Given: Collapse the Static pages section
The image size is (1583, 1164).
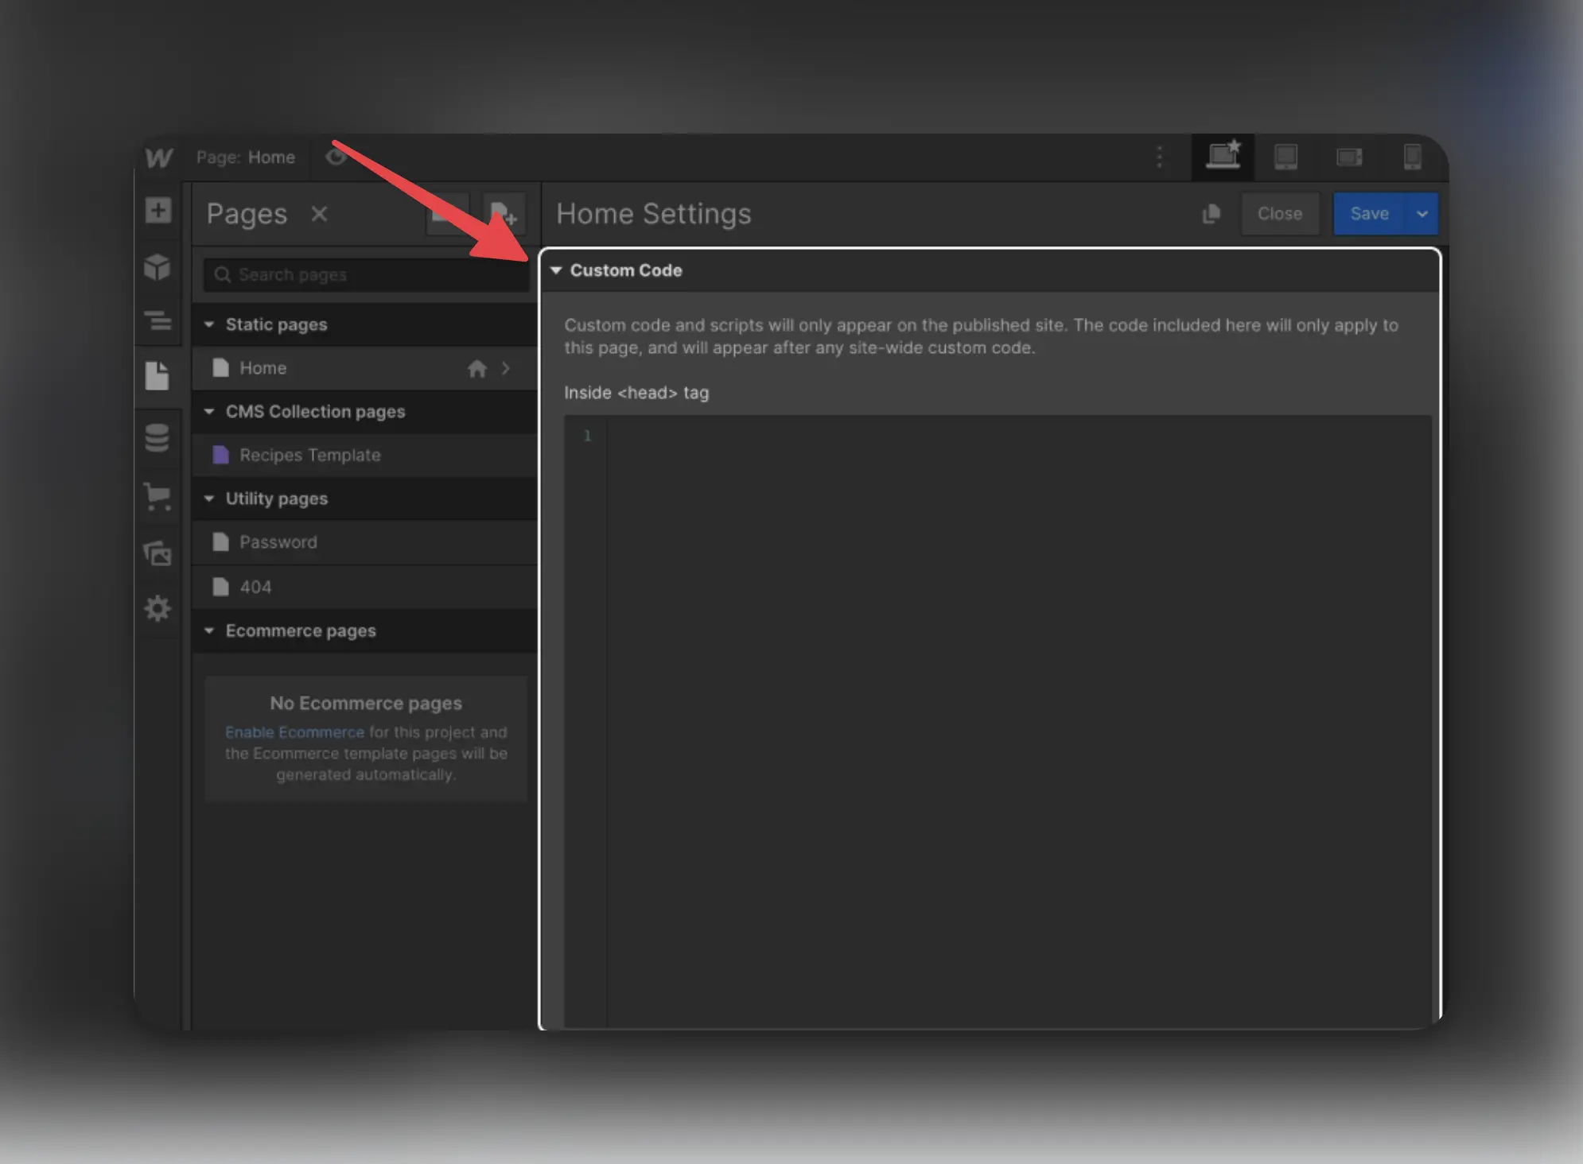Looking at the screenshot, I should [x=209, y=324].
